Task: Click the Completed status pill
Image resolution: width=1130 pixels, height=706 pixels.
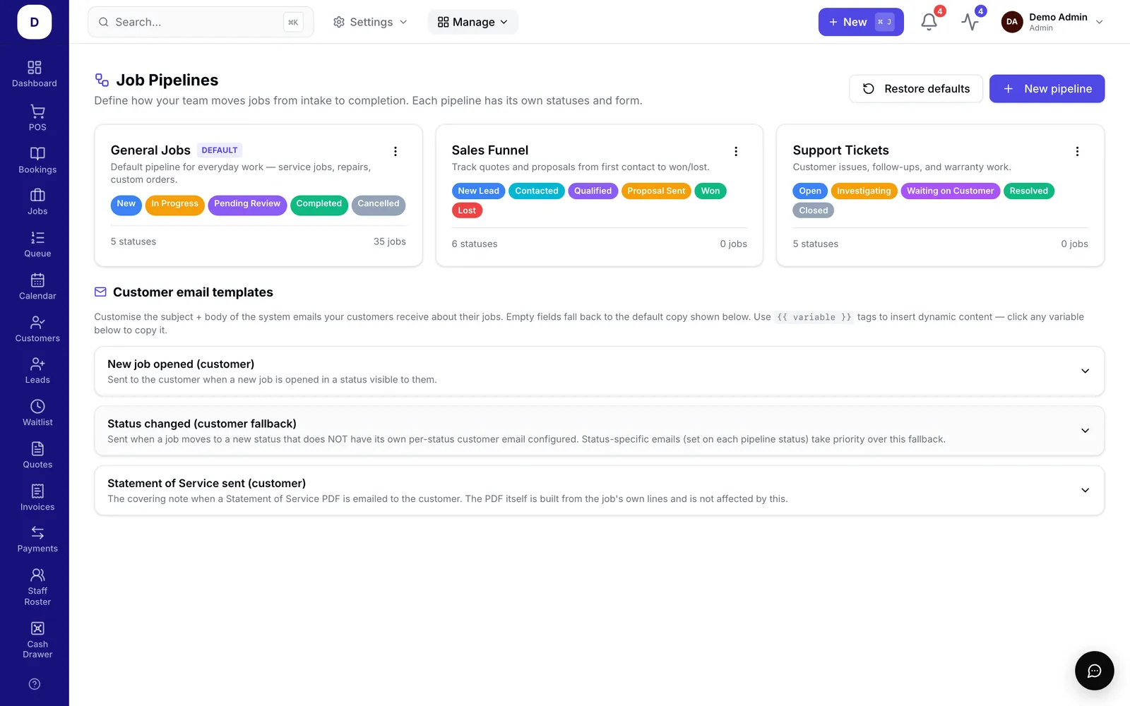Action: [x=319, y=204]
